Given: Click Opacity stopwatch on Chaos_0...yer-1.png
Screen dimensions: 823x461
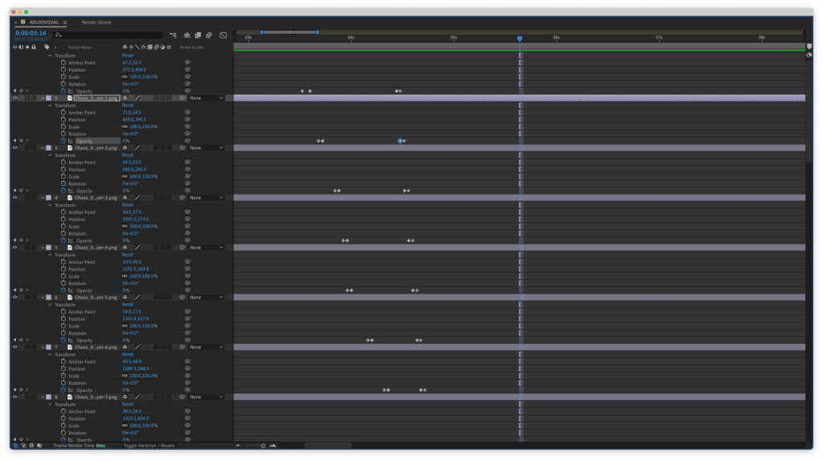Looking at the screenshot, I should [63, 141].
